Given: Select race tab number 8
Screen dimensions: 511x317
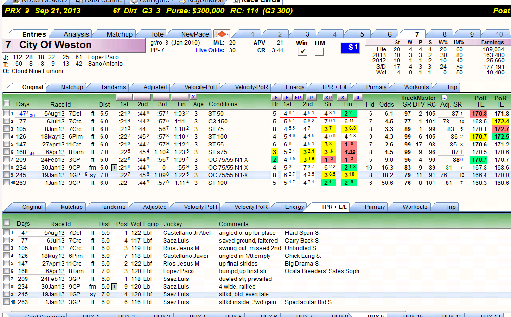Looking at the screenshot, I should (444, 34).
